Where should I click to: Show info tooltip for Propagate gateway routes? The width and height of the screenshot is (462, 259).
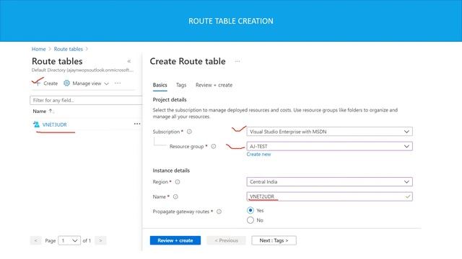tap(219, 212)
